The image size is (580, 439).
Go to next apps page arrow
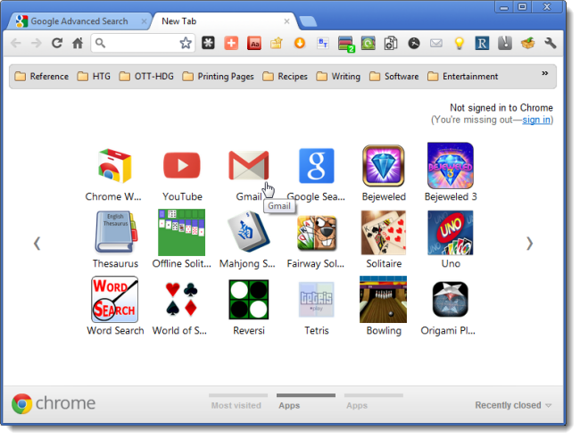(529, 244)
